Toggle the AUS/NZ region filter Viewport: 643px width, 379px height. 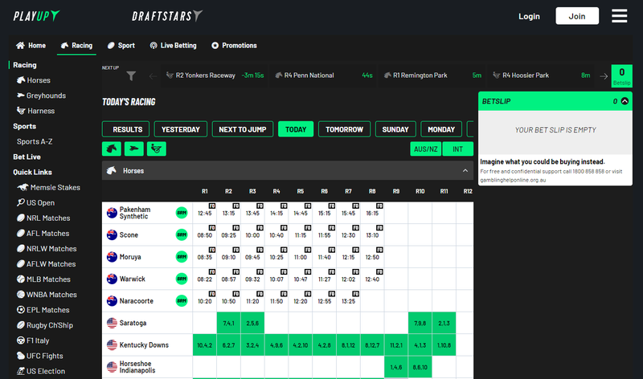[426, 149]
